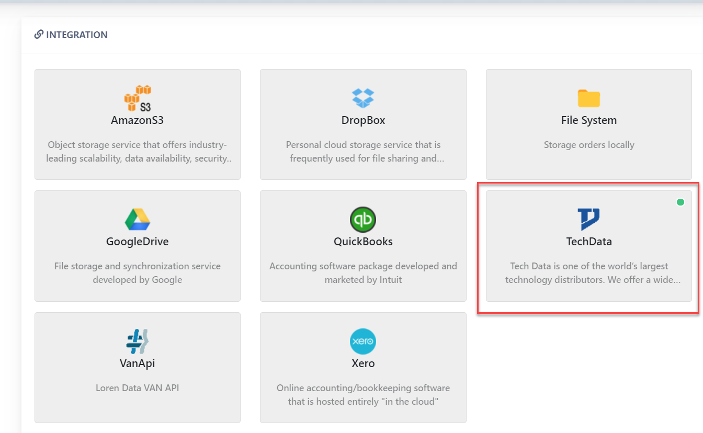Open the DropBox integration title
The height and width of the screenshot is (433, 703).
coord(363,120)
